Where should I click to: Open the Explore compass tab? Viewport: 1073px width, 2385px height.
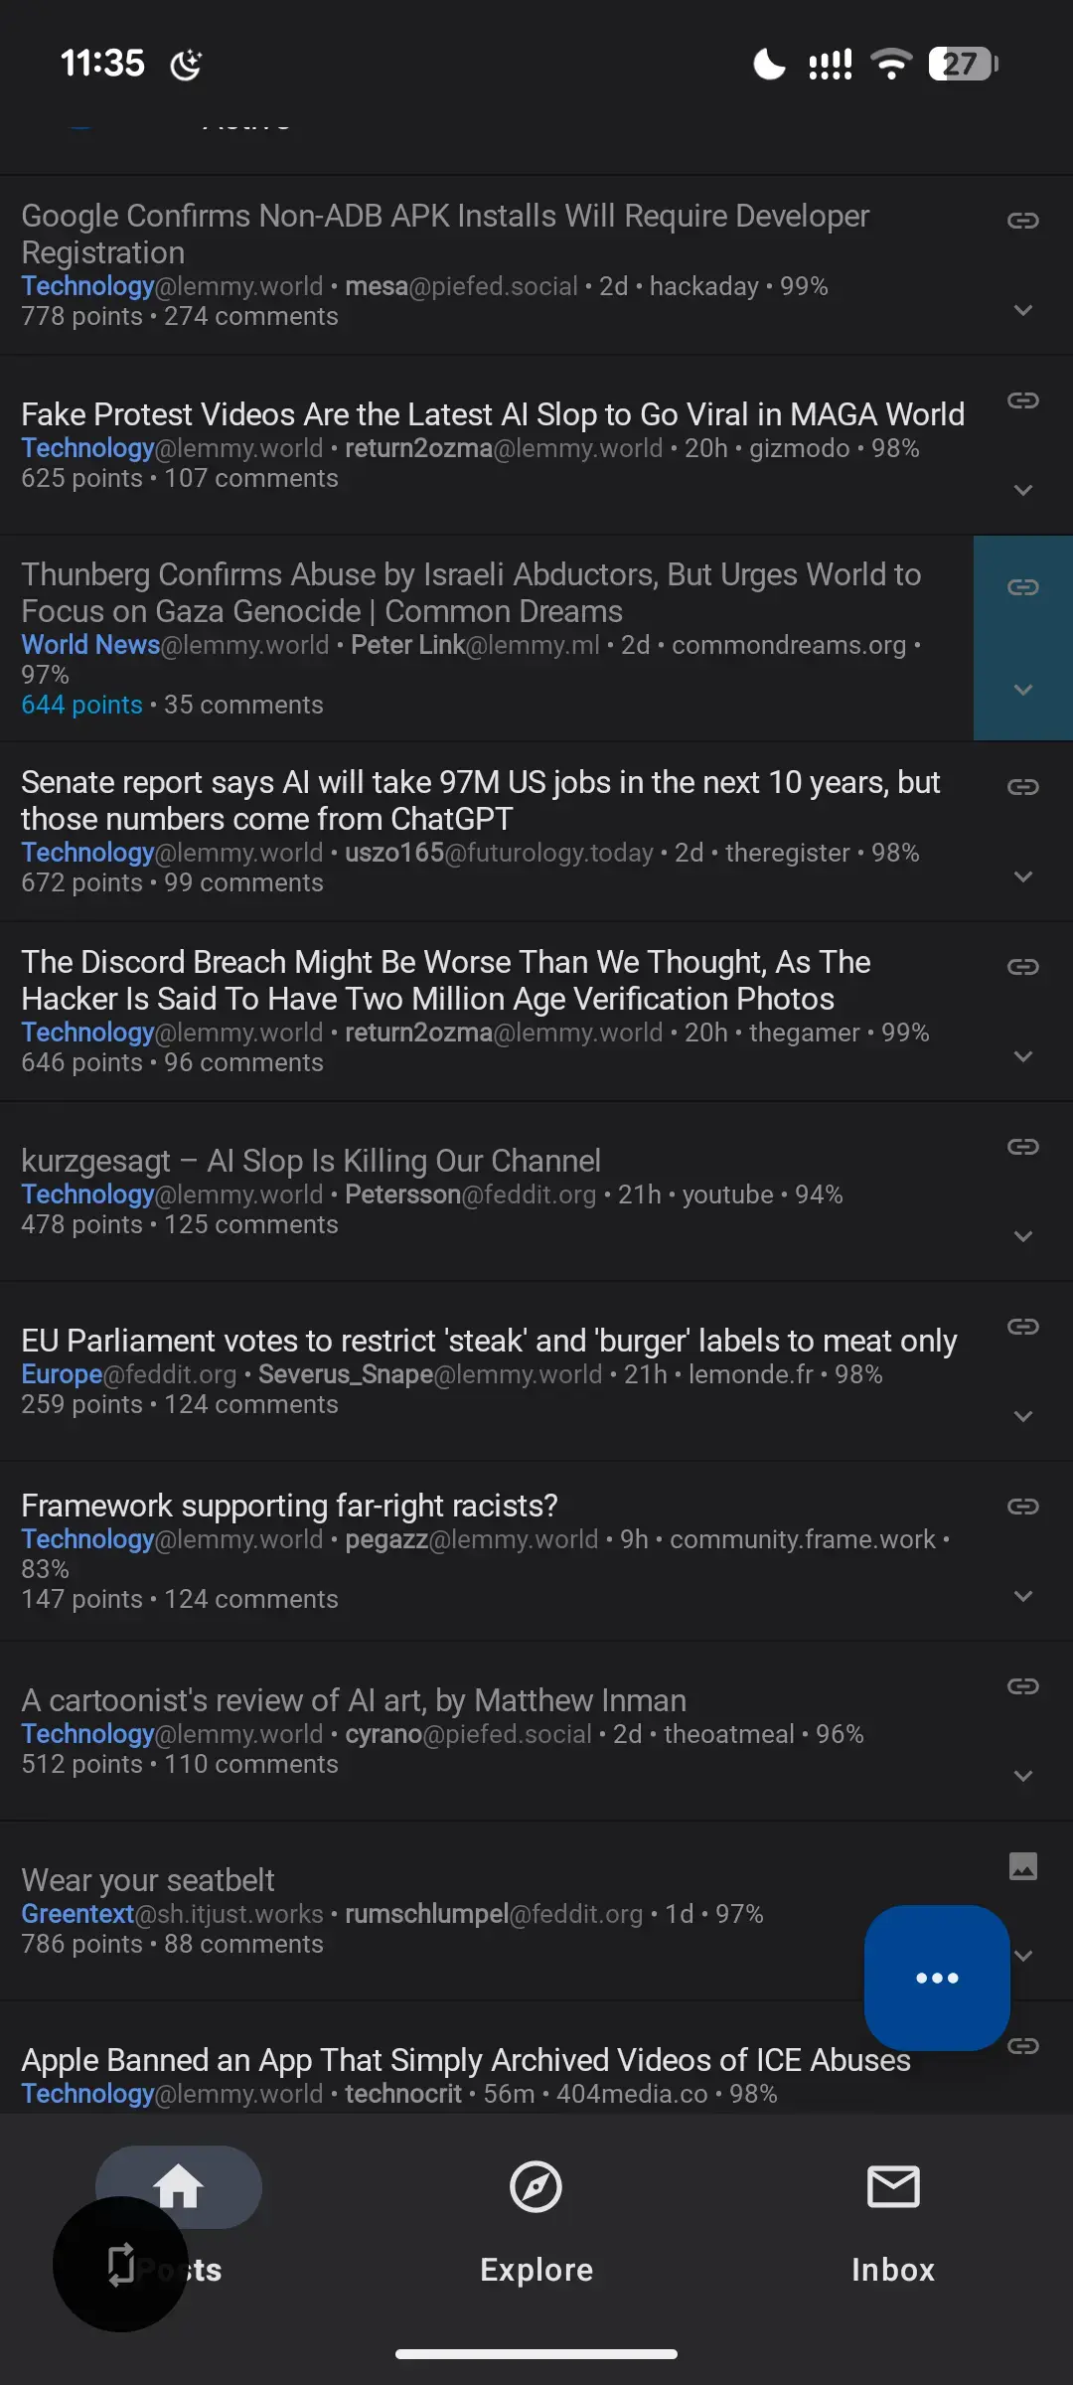click(536, 2187)
